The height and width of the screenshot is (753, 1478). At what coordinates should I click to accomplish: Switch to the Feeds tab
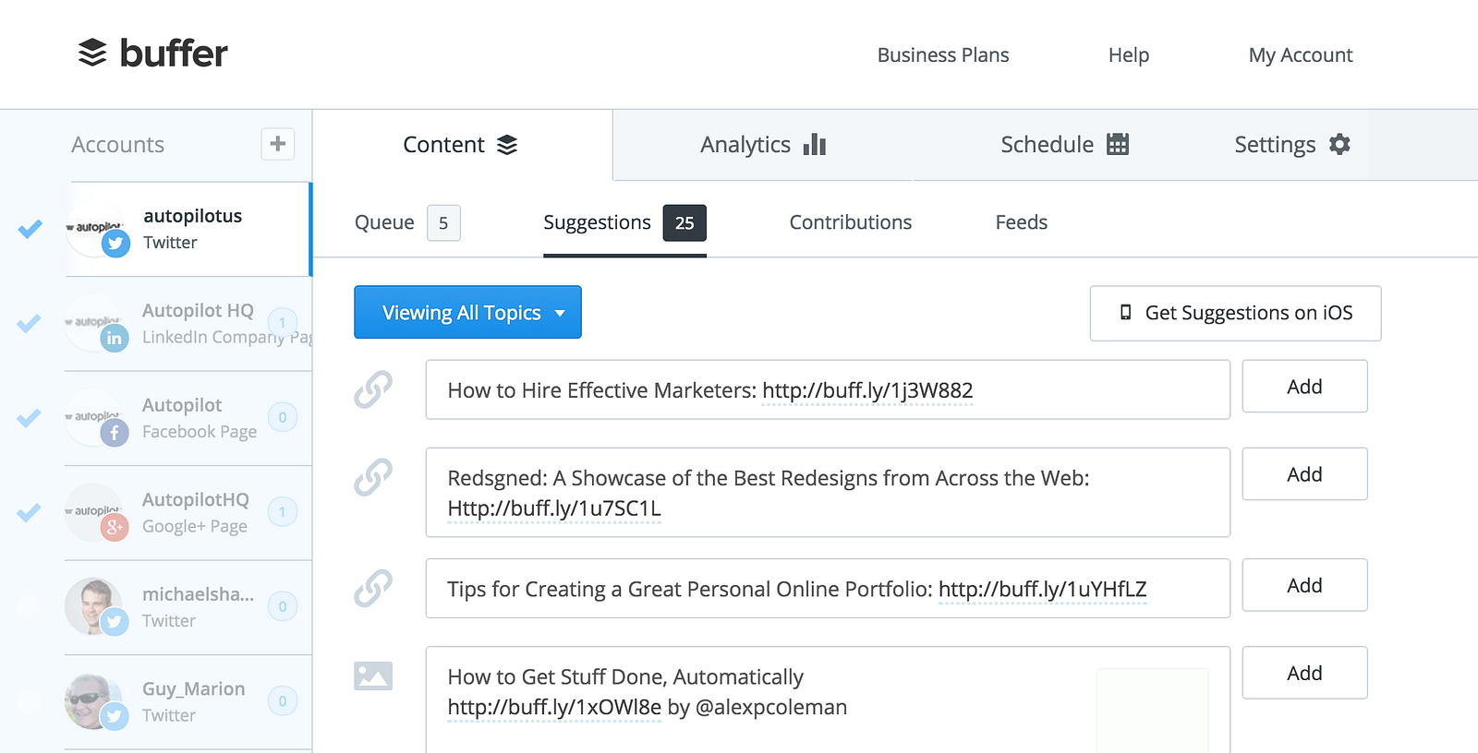[x=1021, y=222]
